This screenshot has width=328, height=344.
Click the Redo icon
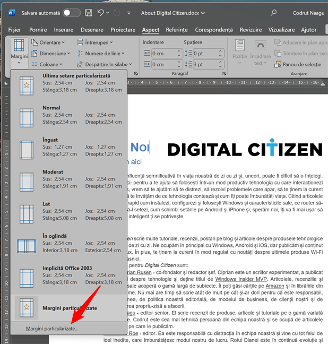coord(117,13)
